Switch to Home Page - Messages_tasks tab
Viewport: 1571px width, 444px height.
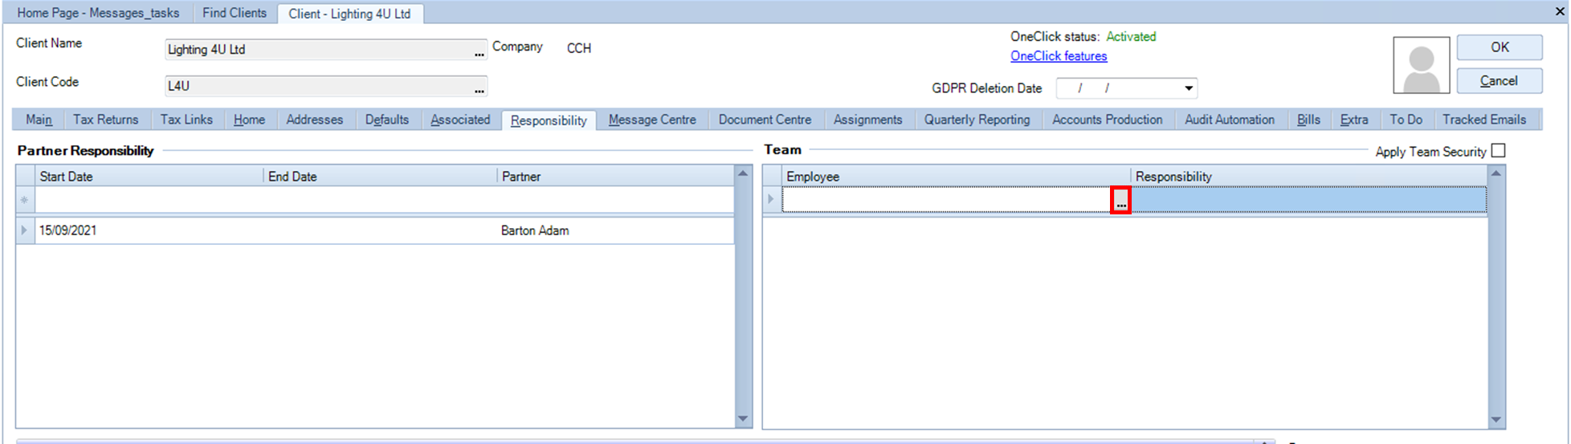(98, 13)
